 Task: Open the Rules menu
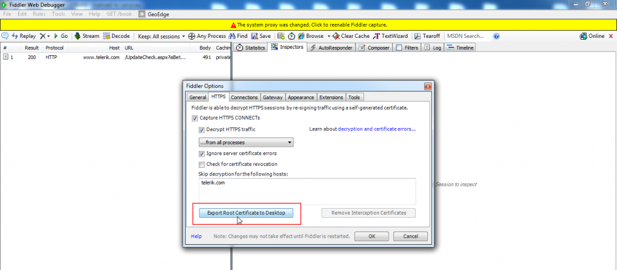(x=39, y=14)
